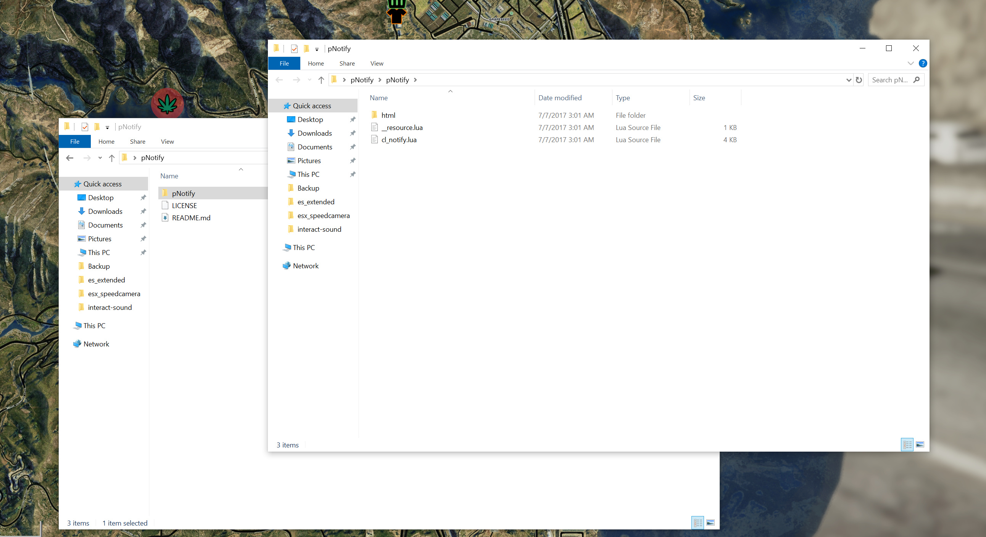
Task: Expand the address bar history dropdown
Action: click(849, 80)
